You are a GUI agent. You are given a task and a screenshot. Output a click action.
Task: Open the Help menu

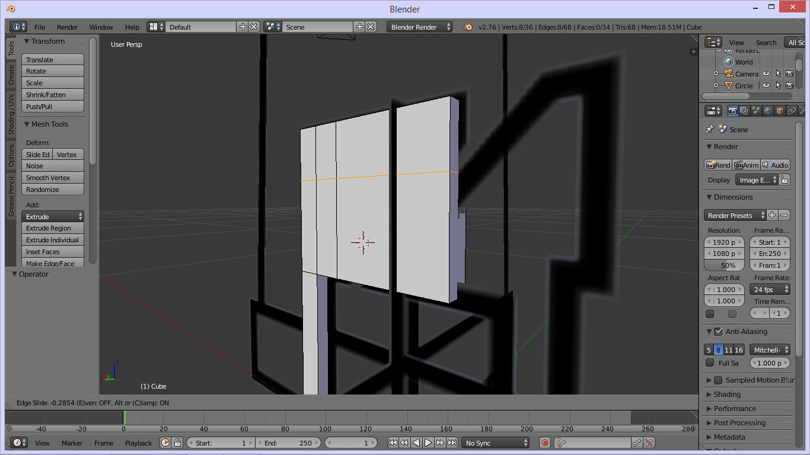click(x=132, y=27)
